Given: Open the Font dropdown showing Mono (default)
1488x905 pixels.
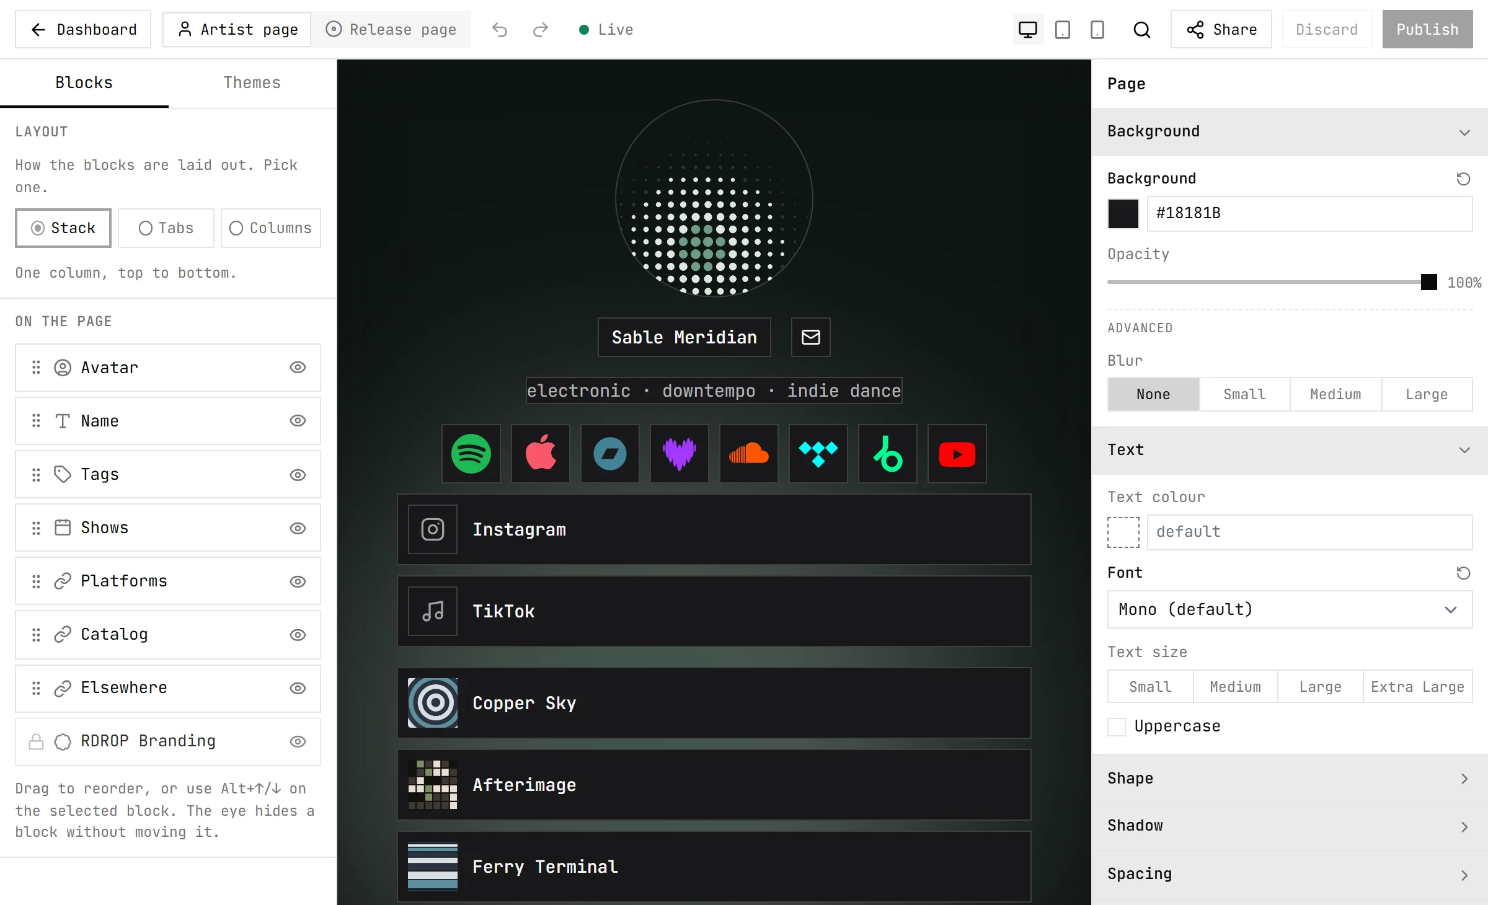Looking at the screenshot, I should [1290, 609].
